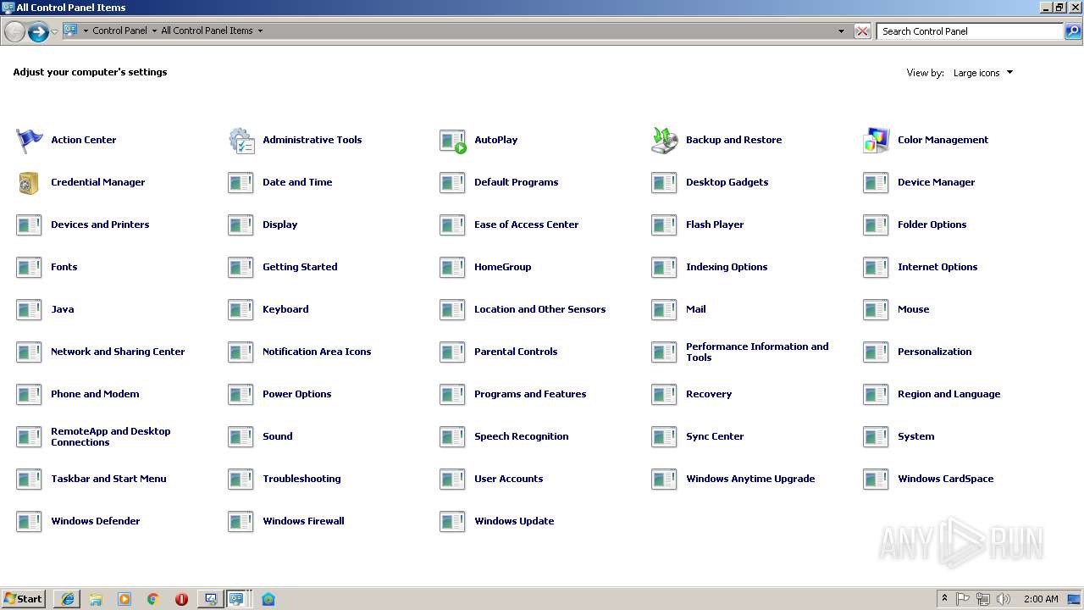Open the RemoteApp and Desktop Connections link
The width and height of the screenshot is (1084, 610).
click(111, 436)
